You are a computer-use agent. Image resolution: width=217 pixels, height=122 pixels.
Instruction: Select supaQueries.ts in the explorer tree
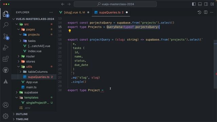pos(34,77)
